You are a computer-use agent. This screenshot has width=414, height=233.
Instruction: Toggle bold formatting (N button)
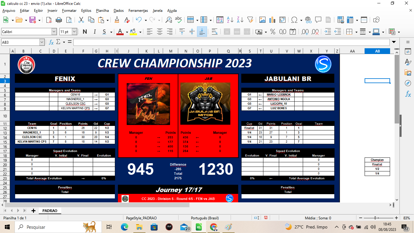coord(85,32)
